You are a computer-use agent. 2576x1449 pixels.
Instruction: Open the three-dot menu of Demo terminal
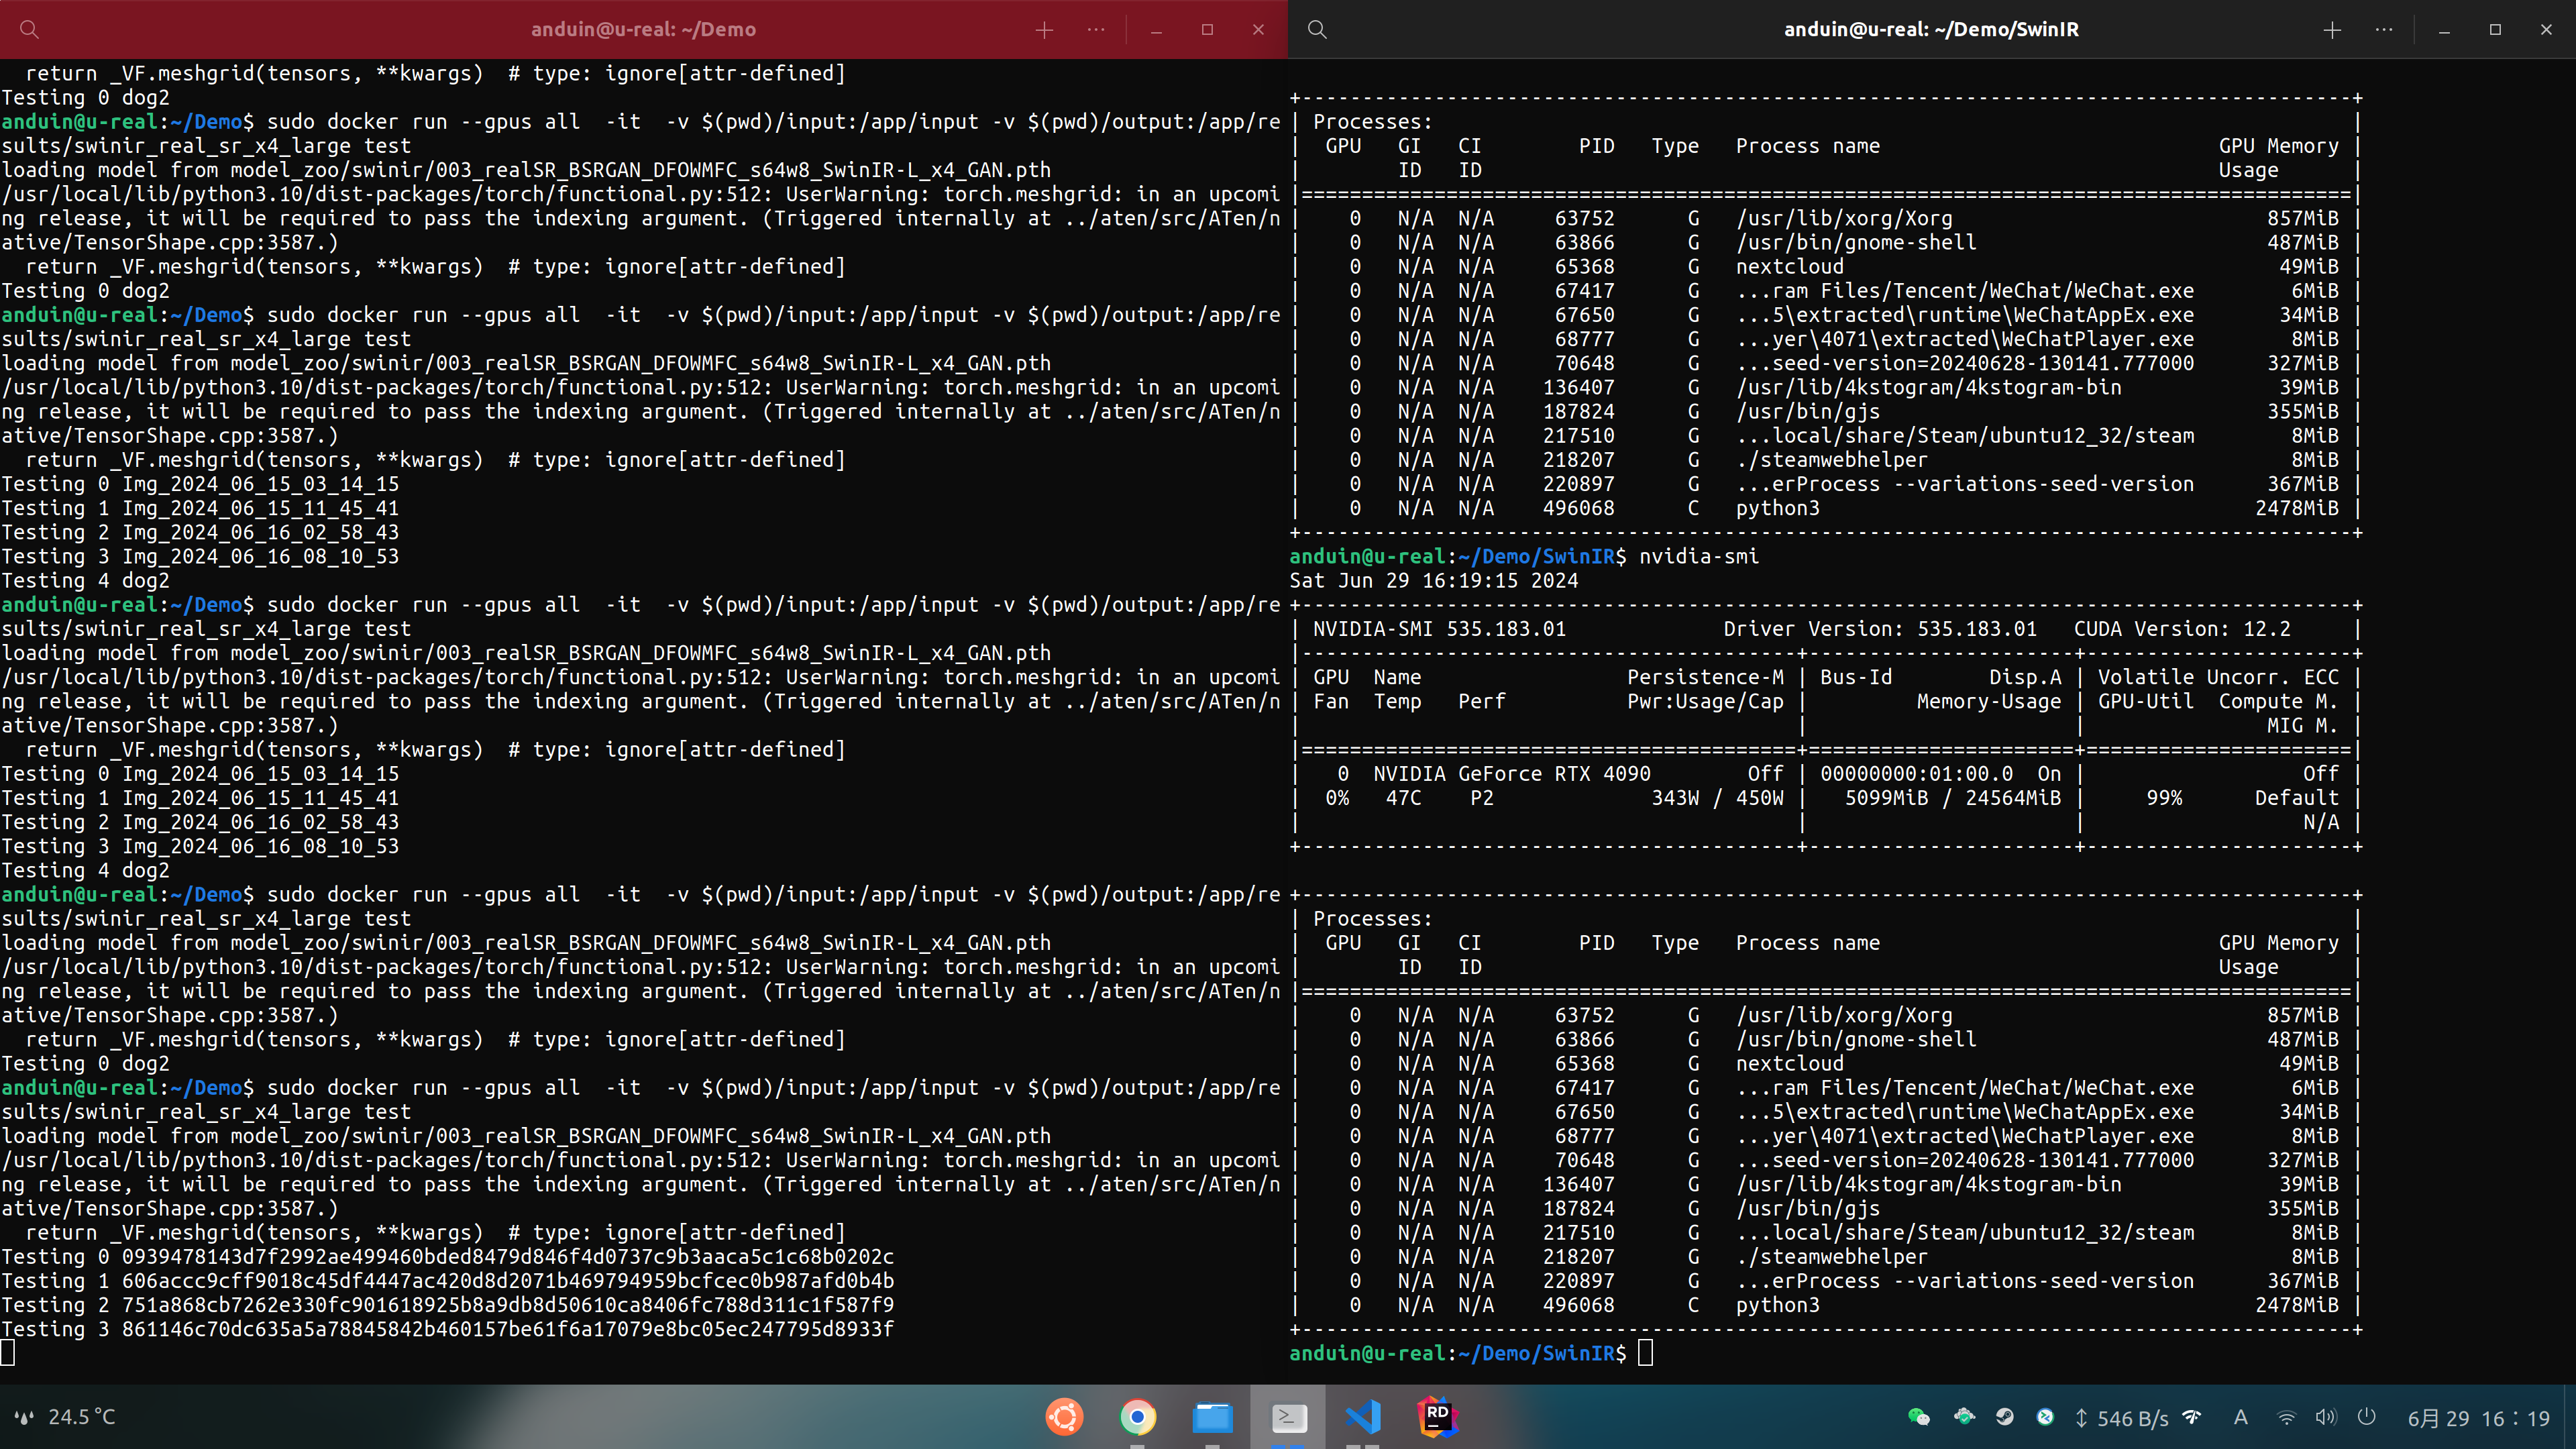coord(1096,29)
